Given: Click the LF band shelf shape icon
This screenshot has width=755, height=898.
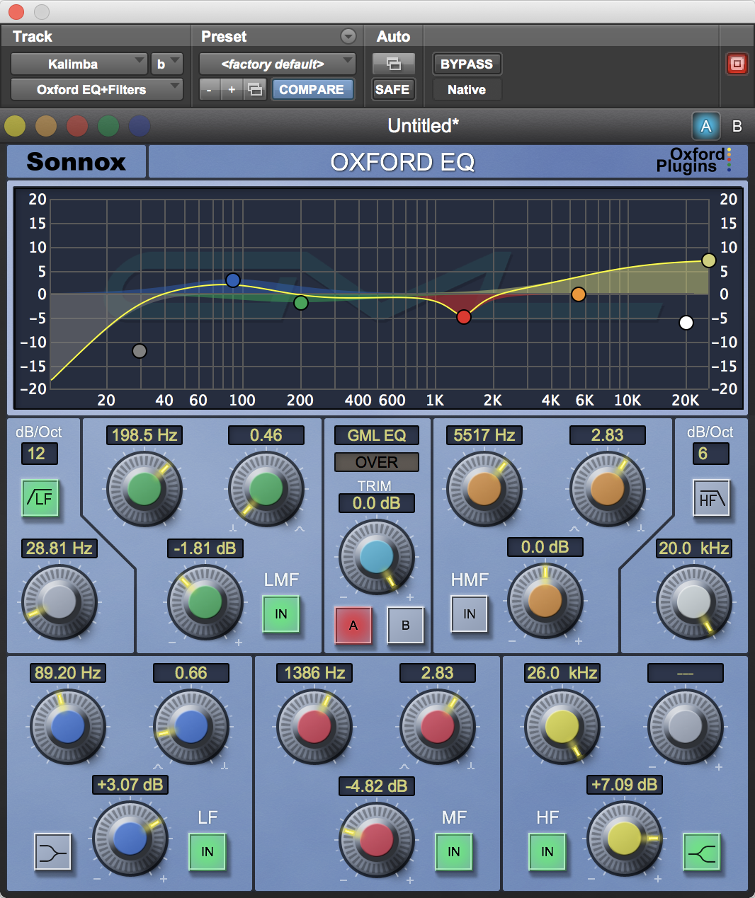Looking at the screenshot, I should (x=53, y=851).
